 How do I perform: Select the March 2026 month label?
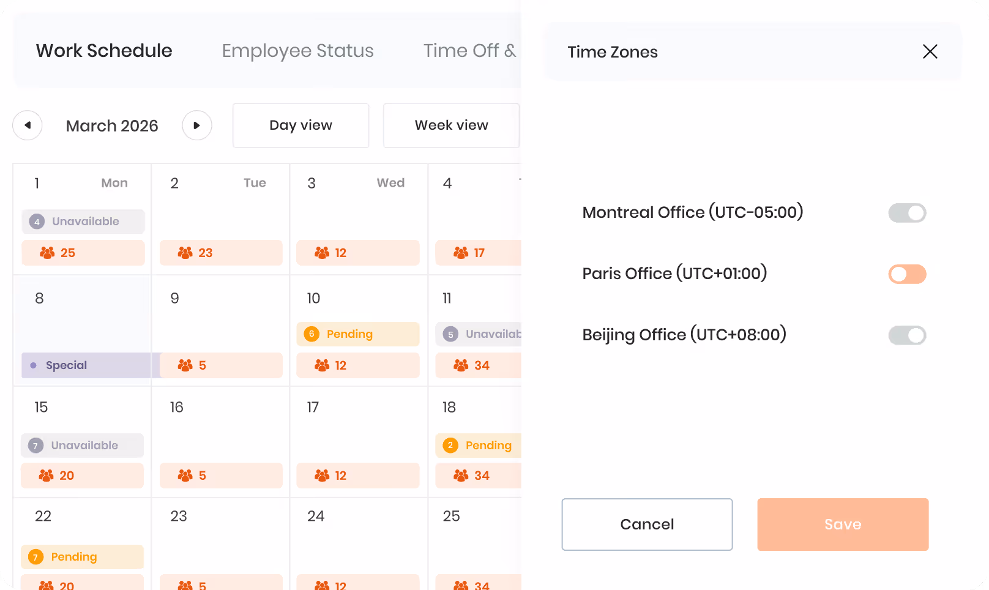(112, 125)
